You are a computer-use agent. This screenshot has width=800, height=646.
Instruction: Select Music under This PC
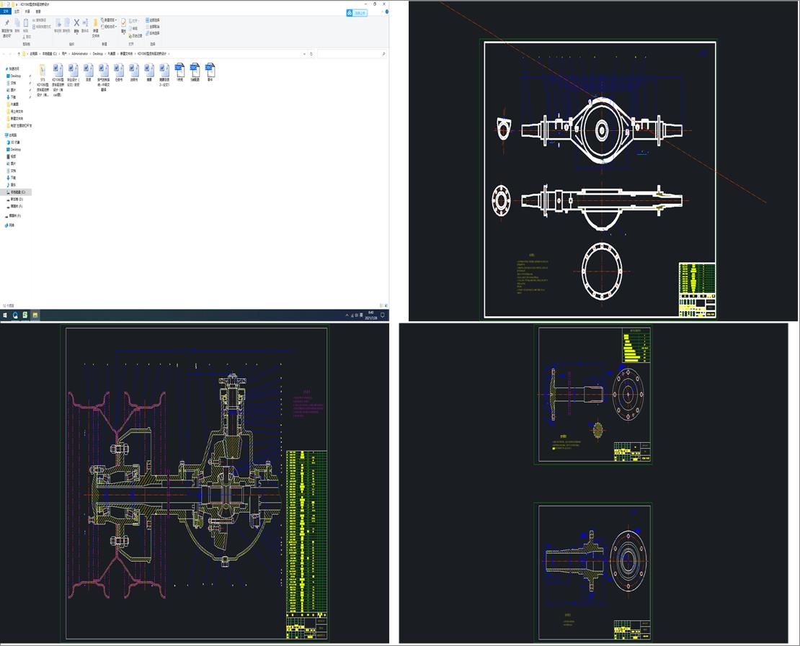pyautogui.click(x=12, y=184)
